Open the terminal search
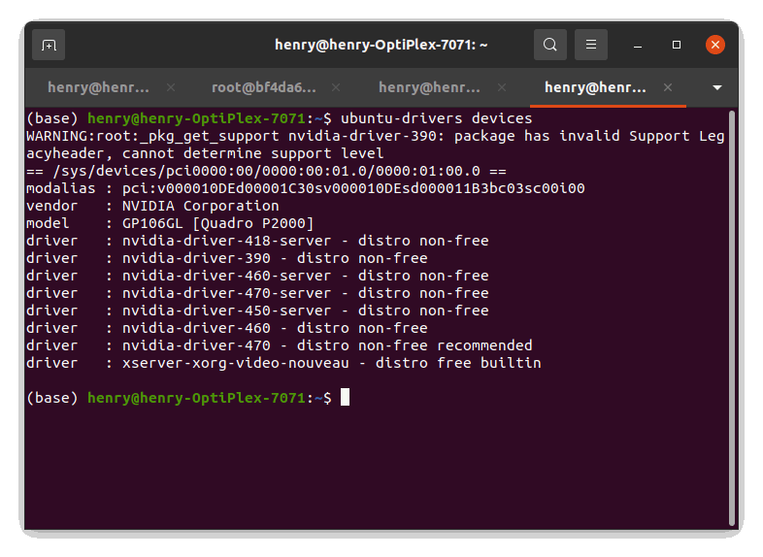This screenshot has height=557, width=763. (x=549, y=45)
